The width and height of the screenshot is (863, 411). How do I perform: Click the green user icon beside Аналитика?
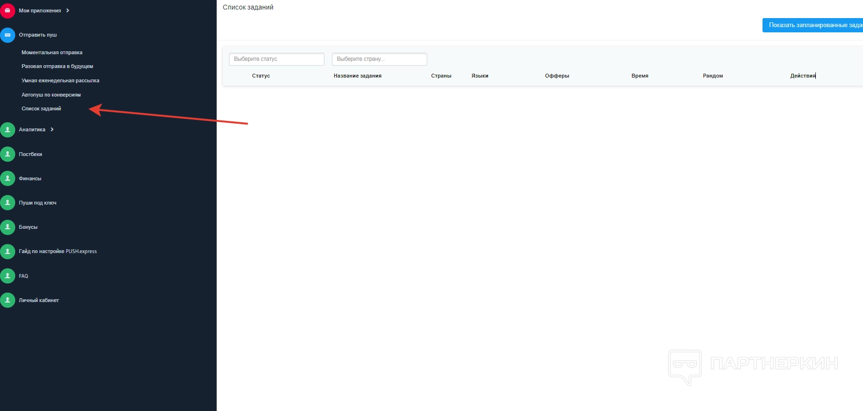coord(8,129)
